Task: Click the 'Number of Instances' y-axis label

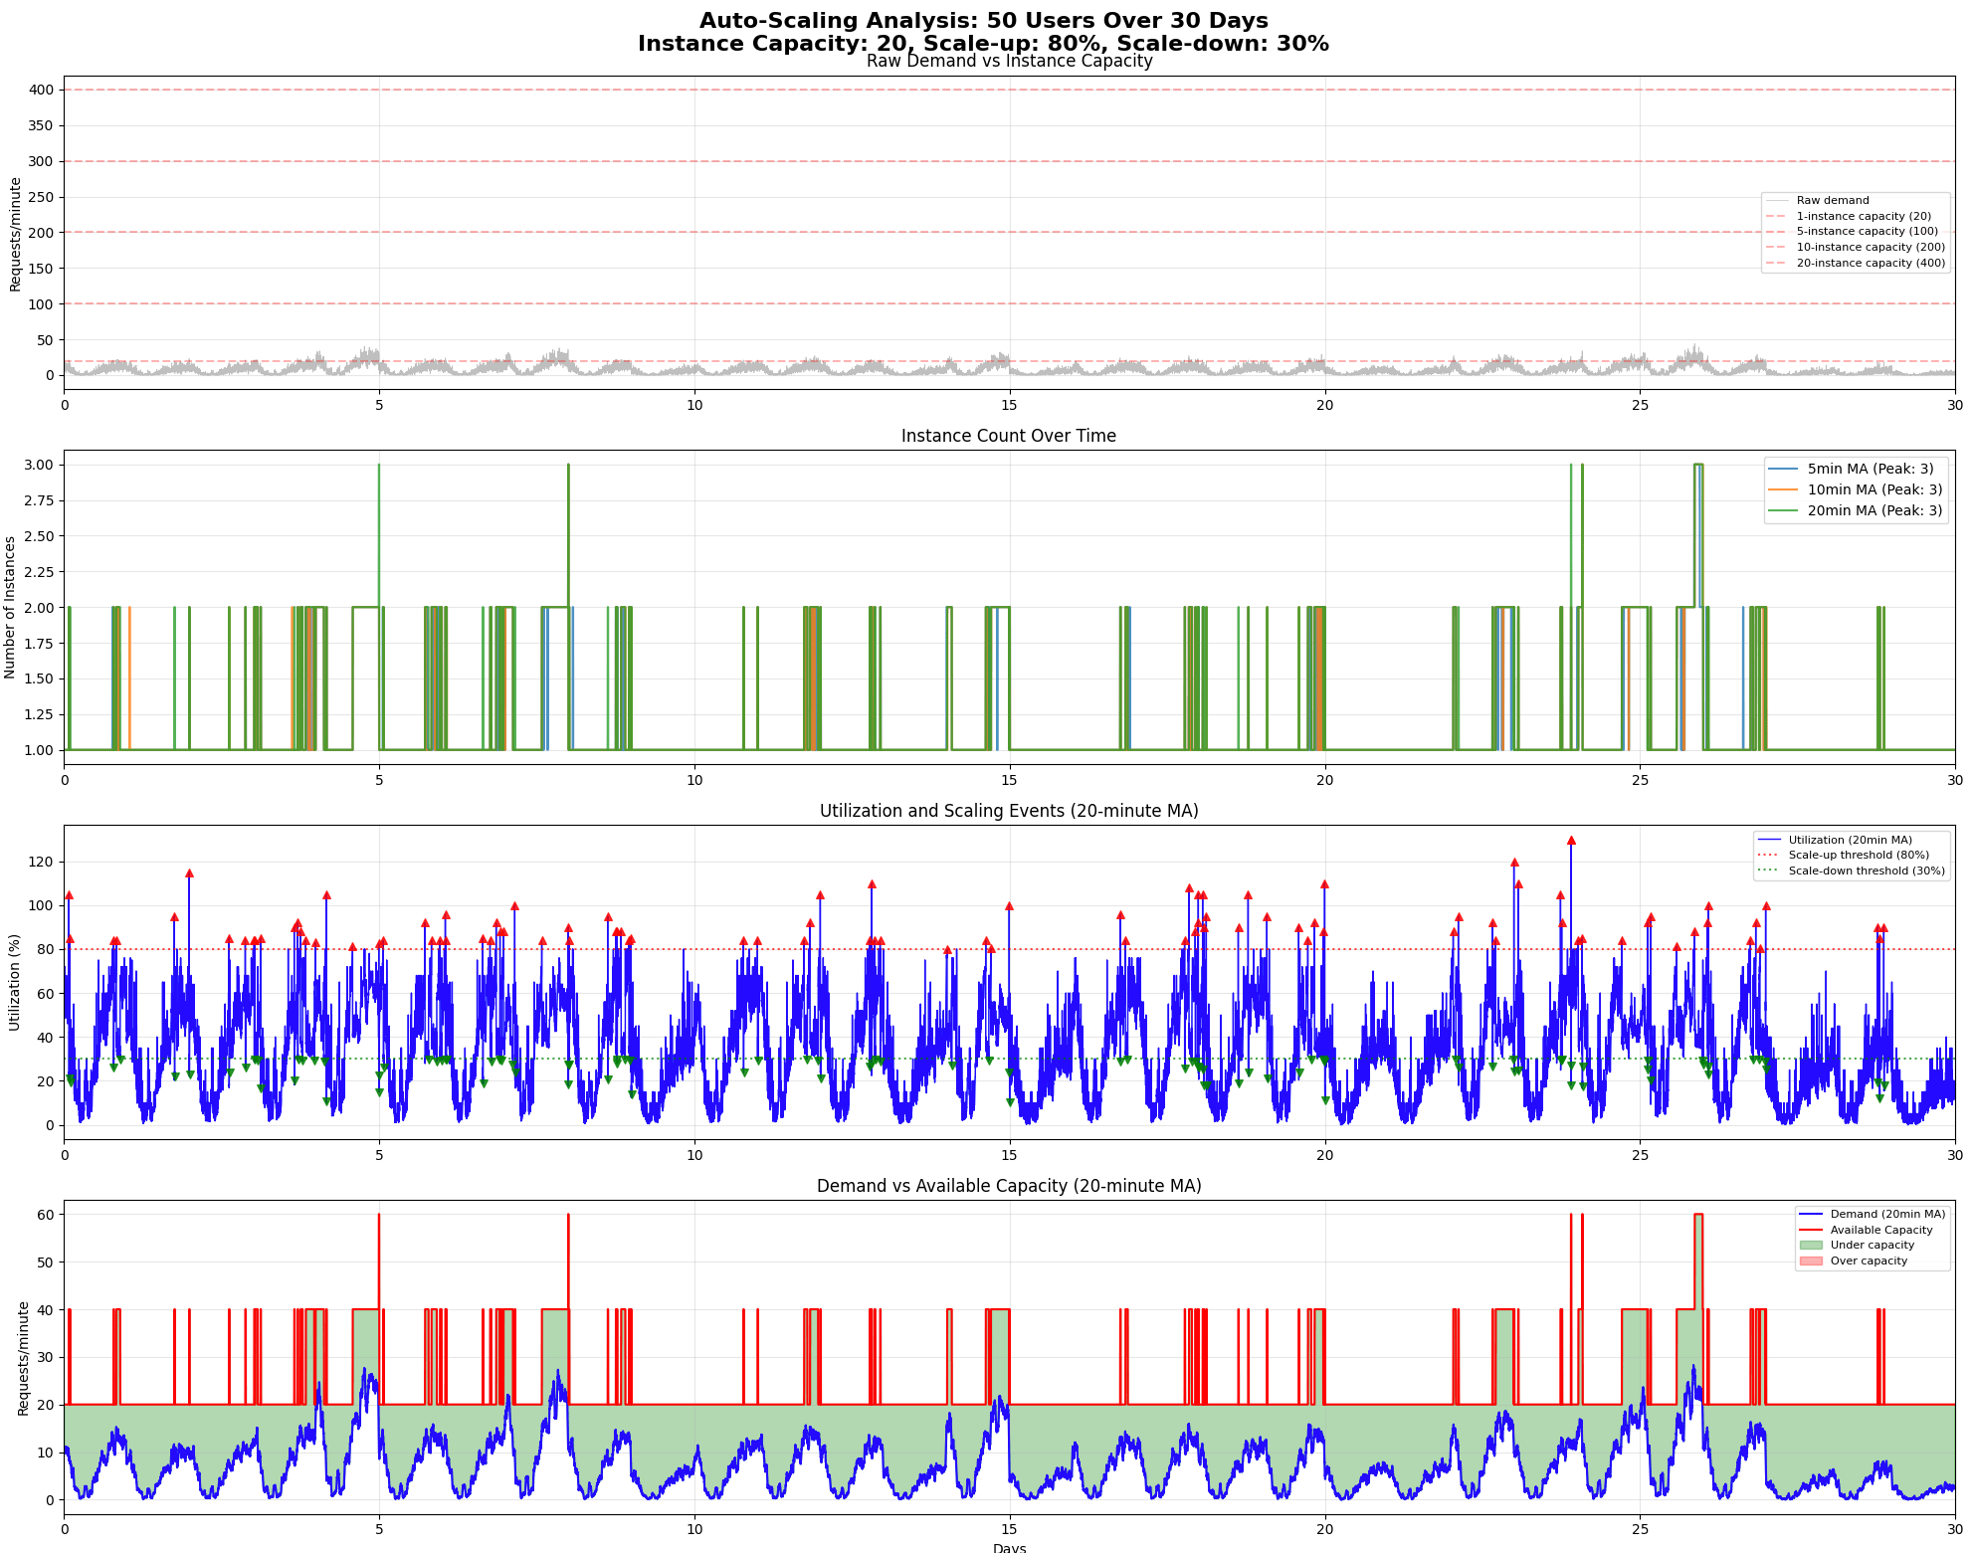Action: coord(11,608)
